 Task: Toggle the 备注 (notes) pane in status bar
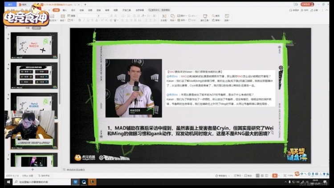pyautogui.click(x=237, y=176)
